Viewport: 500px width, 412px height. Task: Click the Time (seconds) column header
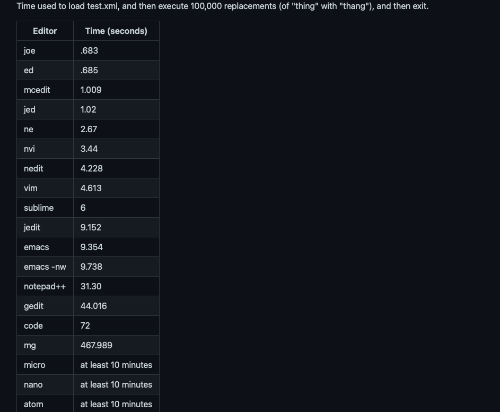(116, 31)
